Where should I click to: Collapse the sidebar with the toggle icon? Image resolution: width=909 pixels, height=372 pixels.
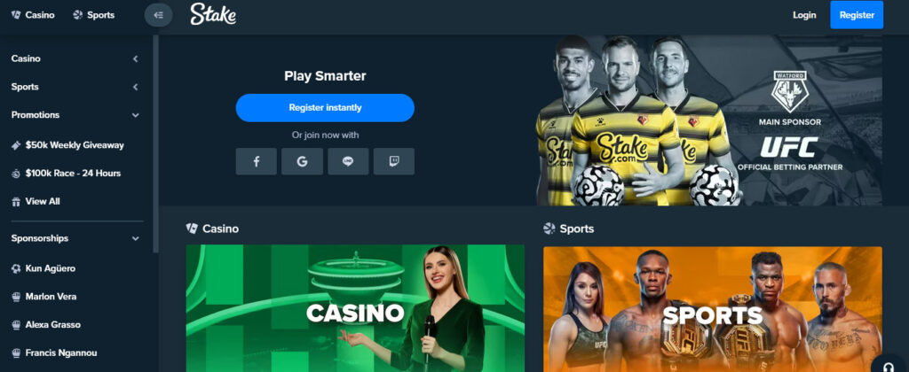[158, 15]
